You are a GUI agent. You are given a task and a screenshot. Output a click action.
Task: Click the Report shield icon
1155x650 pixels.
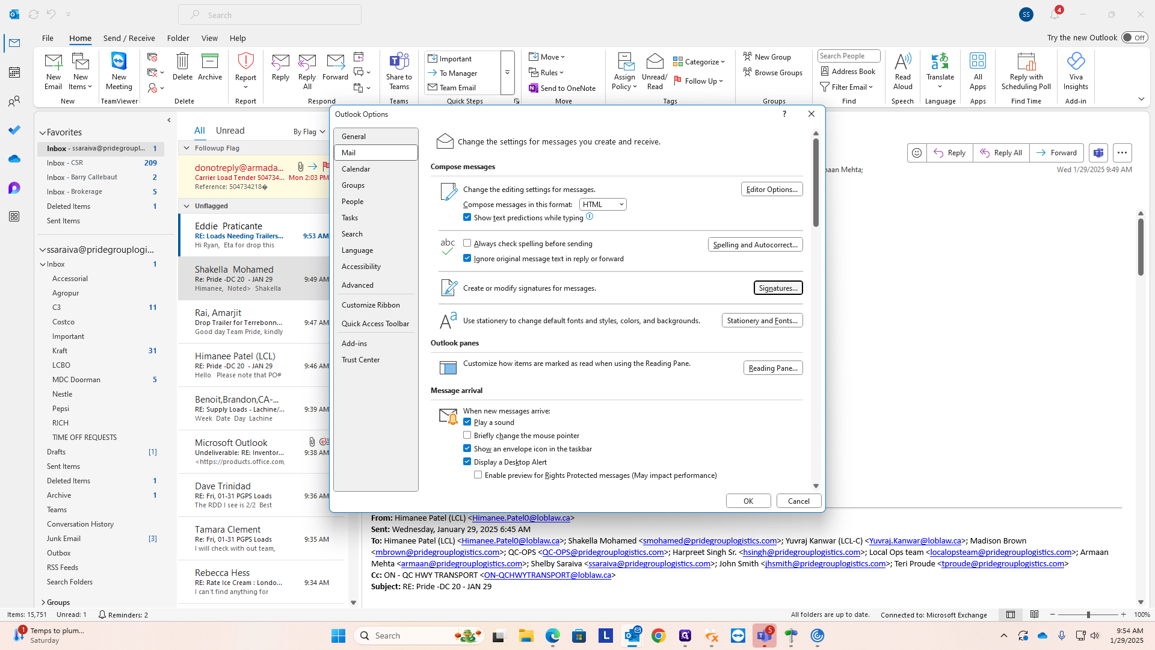point(245,71)
